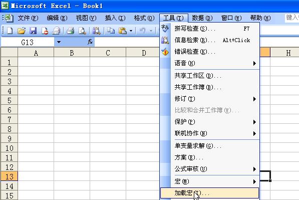This screenshot has width=299, height=200.
Task: Open the Name Box dropdown arrow
Action: tap(59, 42)
